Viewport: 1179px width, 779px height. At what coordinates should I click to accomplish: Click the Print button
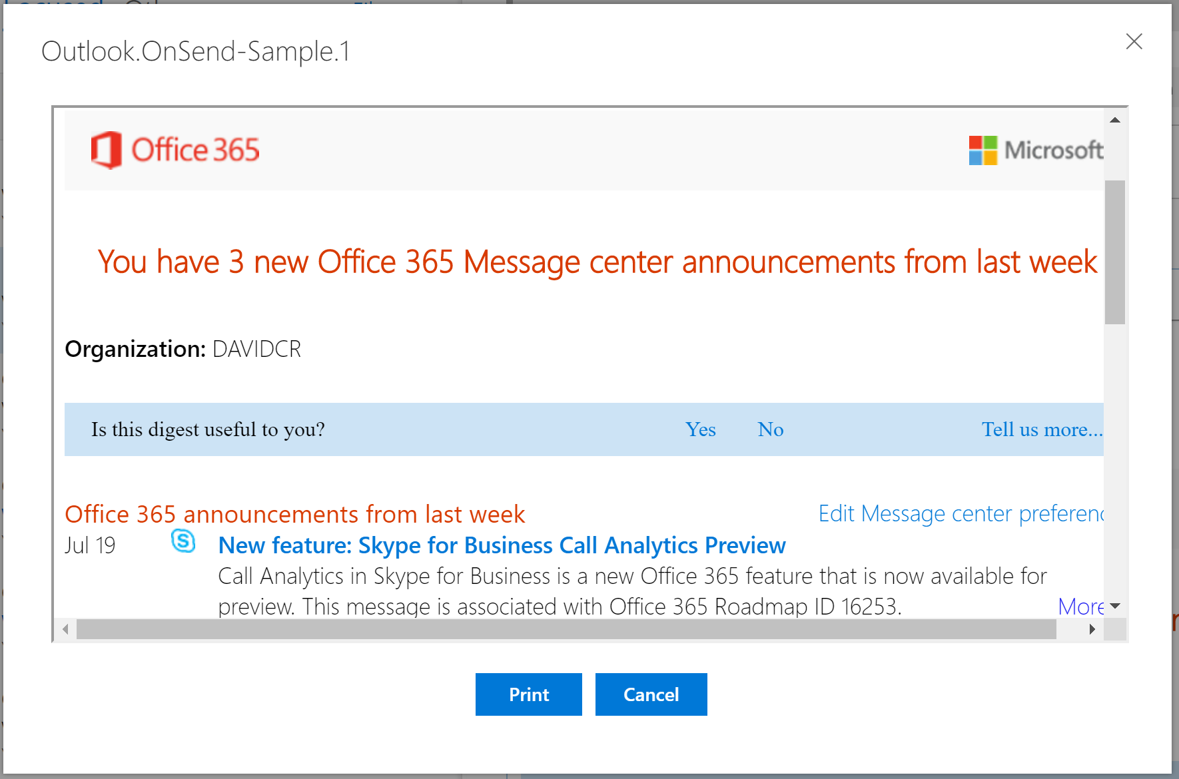[528, 694]
